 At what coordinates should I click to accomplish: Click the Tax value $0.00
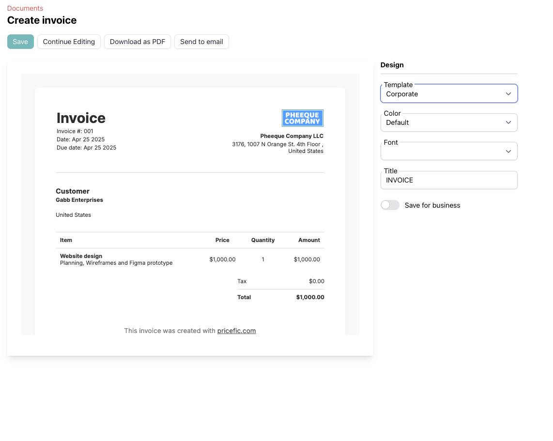click(x=316, y=281)
